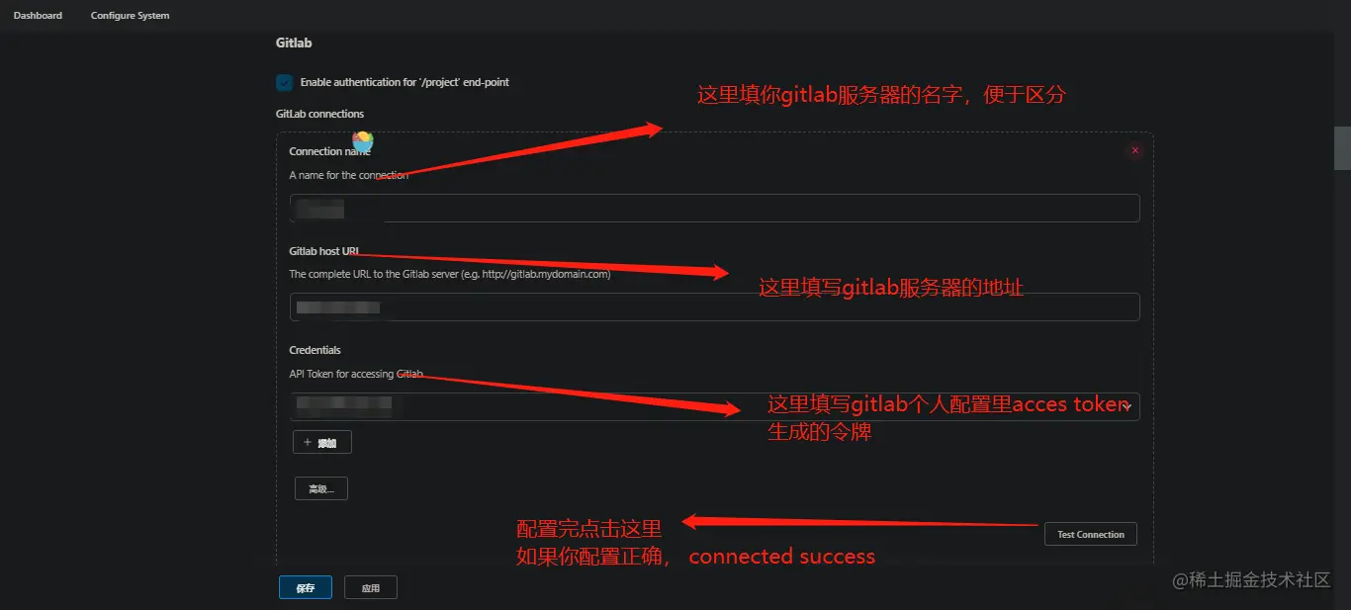The image size is (1351, 610).
Task: Click the 'GitLab connections' label
Action: pos(319,114)
